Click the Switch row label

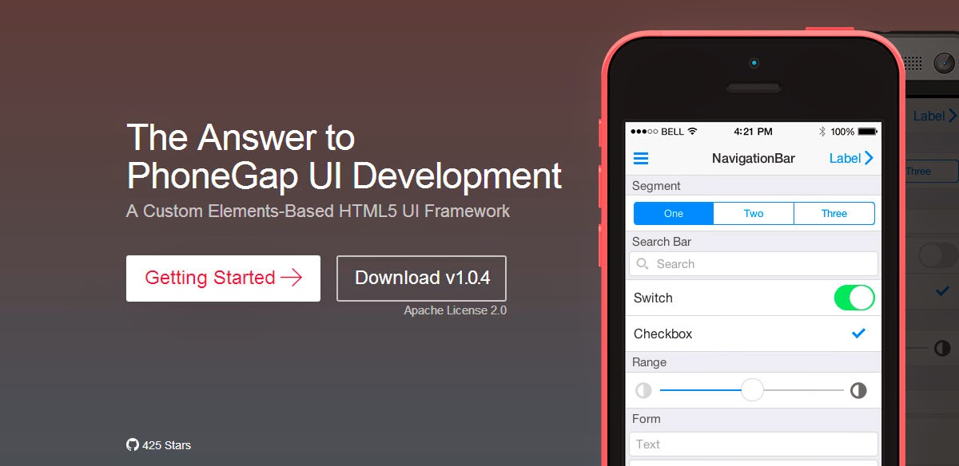pyautogui.click(x=653, y=298)
